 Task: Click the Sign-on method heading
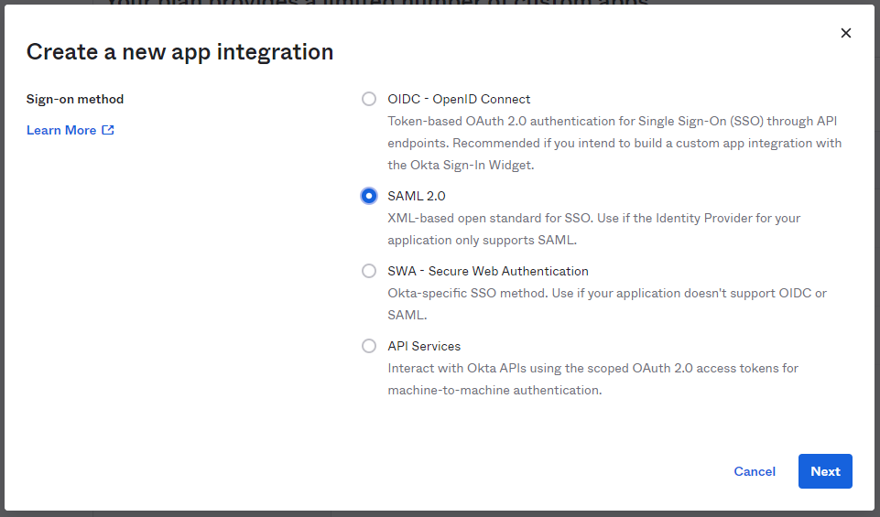[75, 99]
